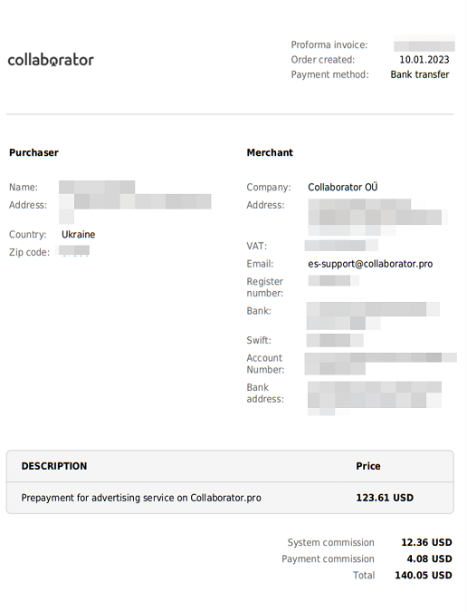Click the blurred Swift code value
The image size is (467, 612).
coord(335,340)
